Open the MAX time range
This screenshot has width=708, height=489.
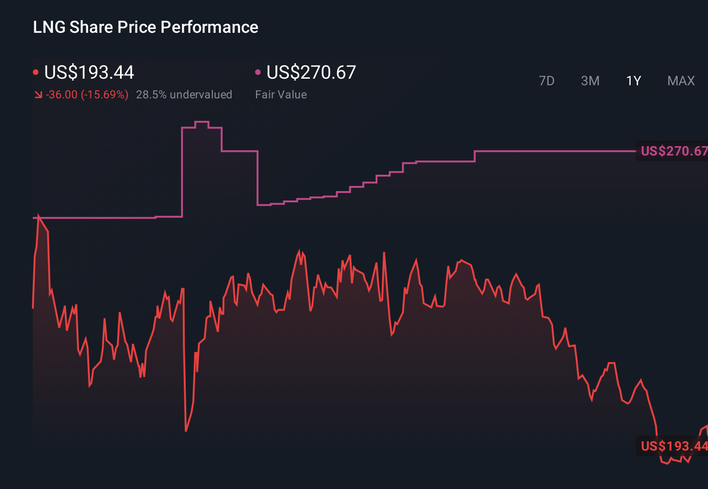click(x=680, y=81)
